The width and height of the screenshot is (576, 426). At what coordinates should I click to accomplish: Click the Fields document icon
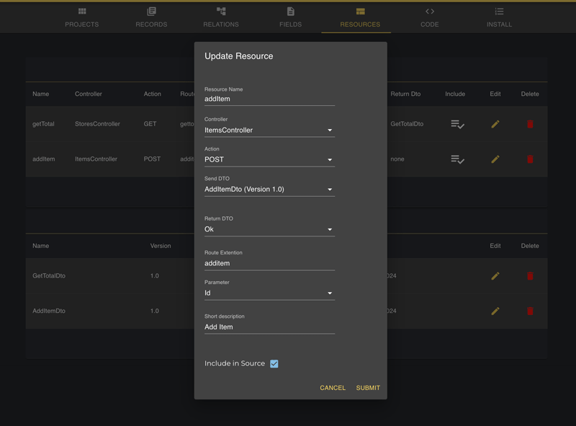291,12
